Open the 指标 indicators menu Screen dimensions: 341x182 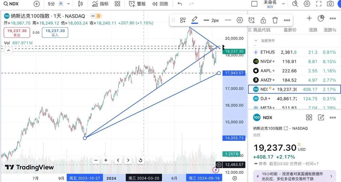point(100,4)
